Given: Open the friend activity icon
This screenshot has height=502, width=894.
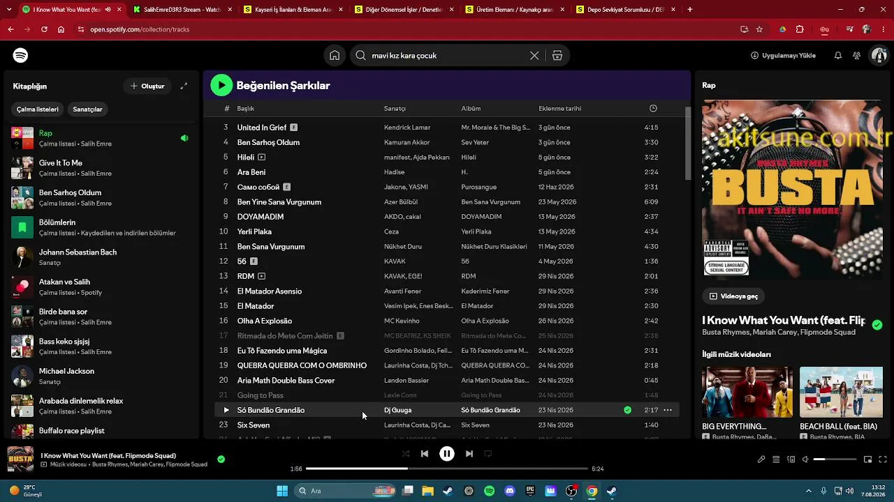Looking at the screenshot, I should point(856,56).
